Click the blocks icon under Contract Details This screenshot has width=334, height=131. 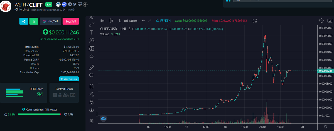[66, 95]
